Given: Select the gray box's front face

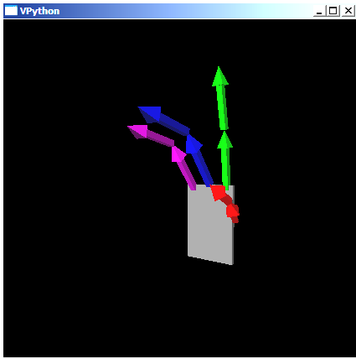Looking at the screenshot, I should 210,224.
